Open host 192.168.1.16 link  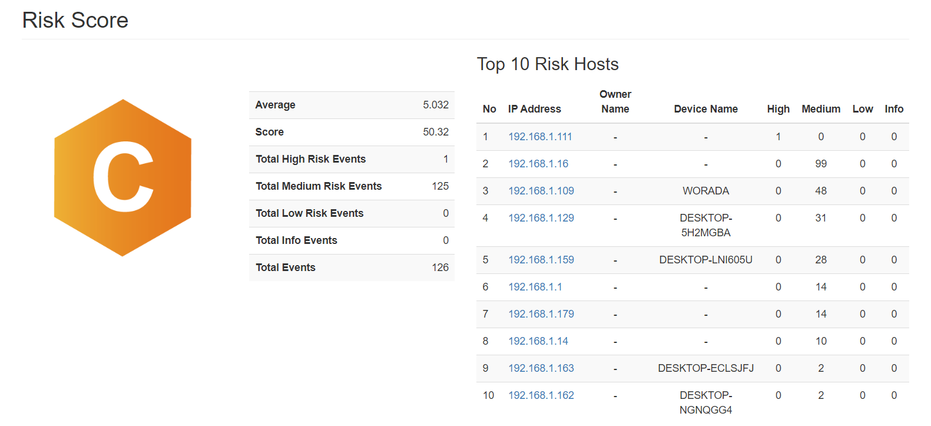(x=538, y=164)
